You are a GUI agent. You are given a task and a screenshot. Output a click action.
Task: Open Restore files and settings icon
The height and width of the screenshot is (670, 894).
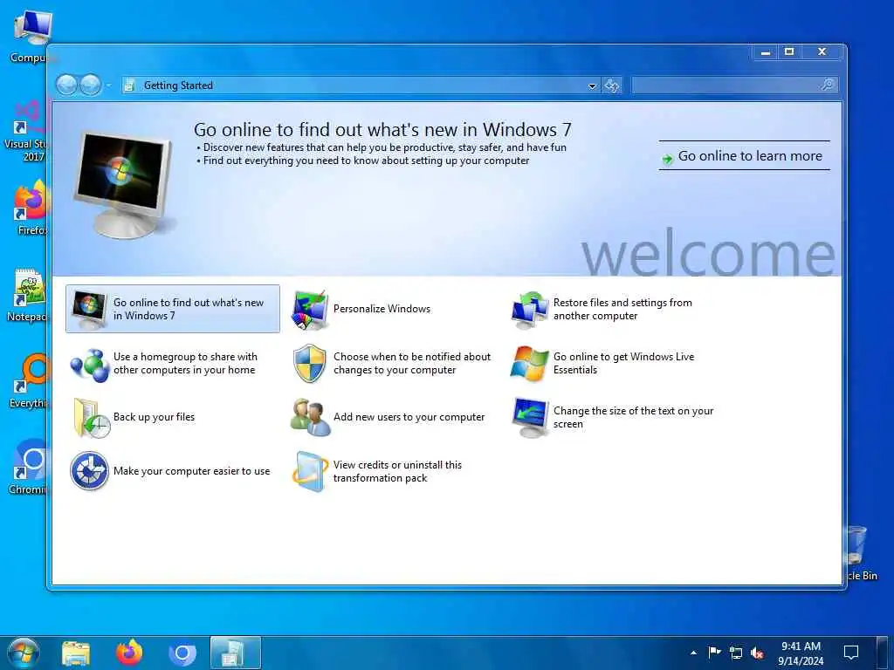pyautogui.click(x=530, y=310)
